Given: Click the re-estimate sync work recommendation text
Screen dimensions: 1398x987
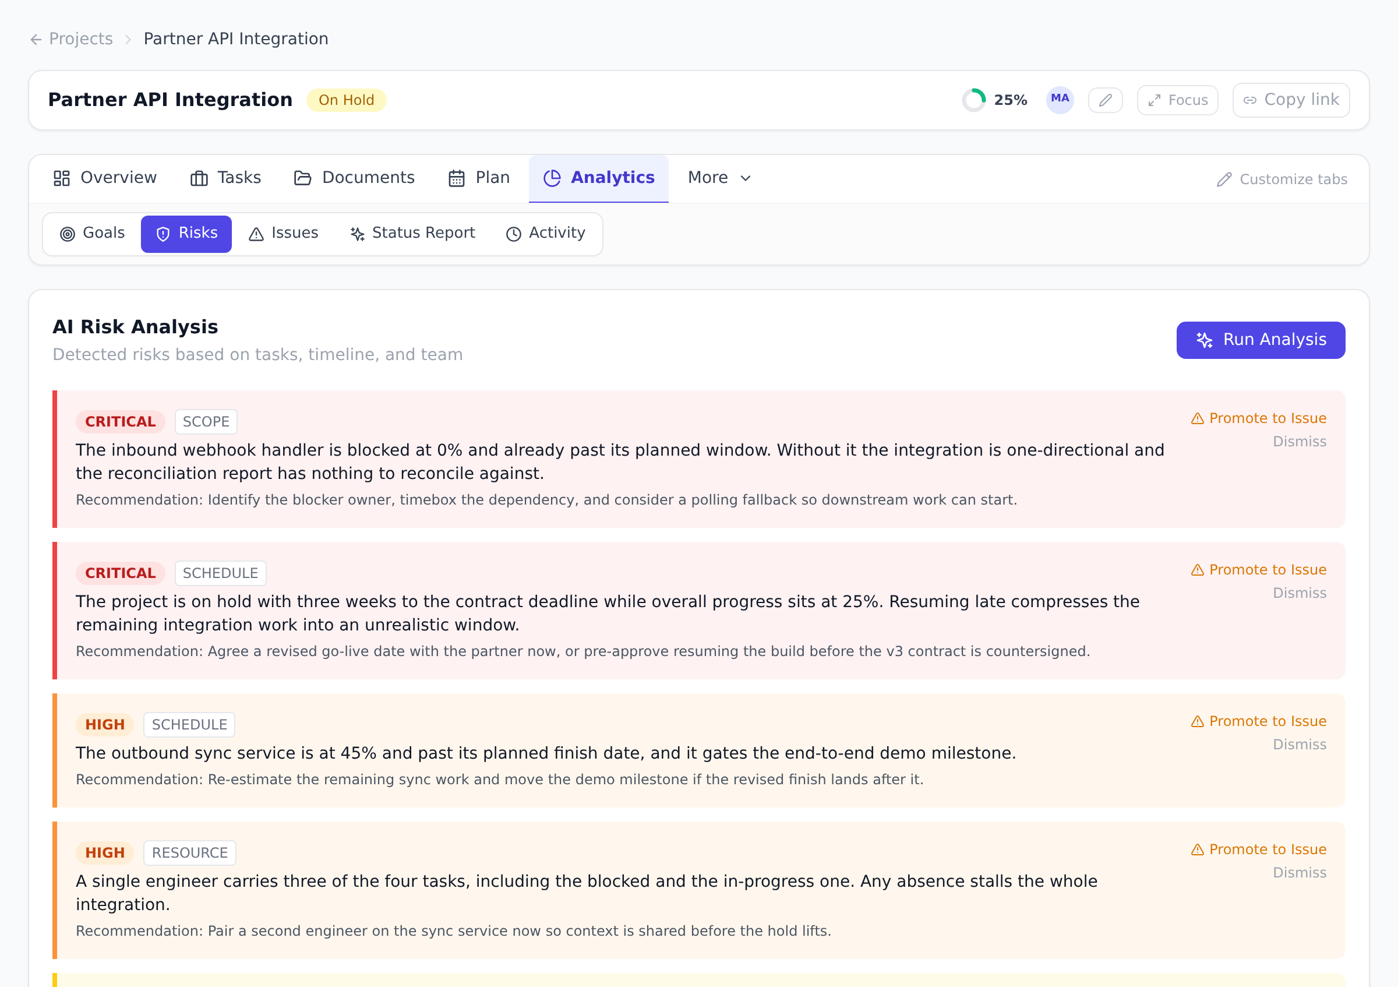Looking at the screenshot, I should click(499, 780).
